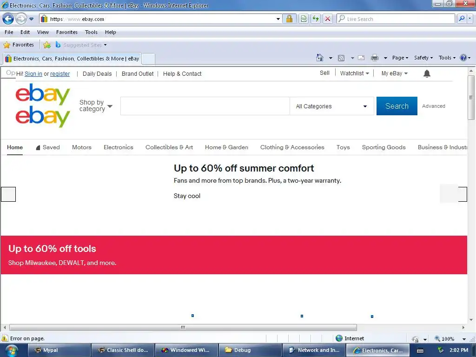476x357 pixels.
Task: Click the Sell link
Action: coord(324,73)
